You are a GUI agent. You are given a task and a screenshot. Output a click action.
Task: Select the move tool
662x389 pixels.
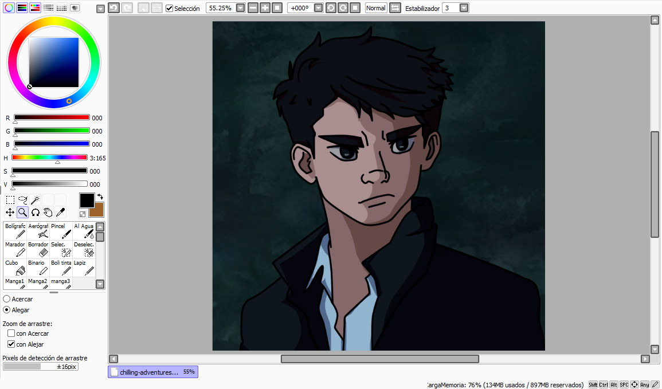pyautogui.click(x=10, y=212)
